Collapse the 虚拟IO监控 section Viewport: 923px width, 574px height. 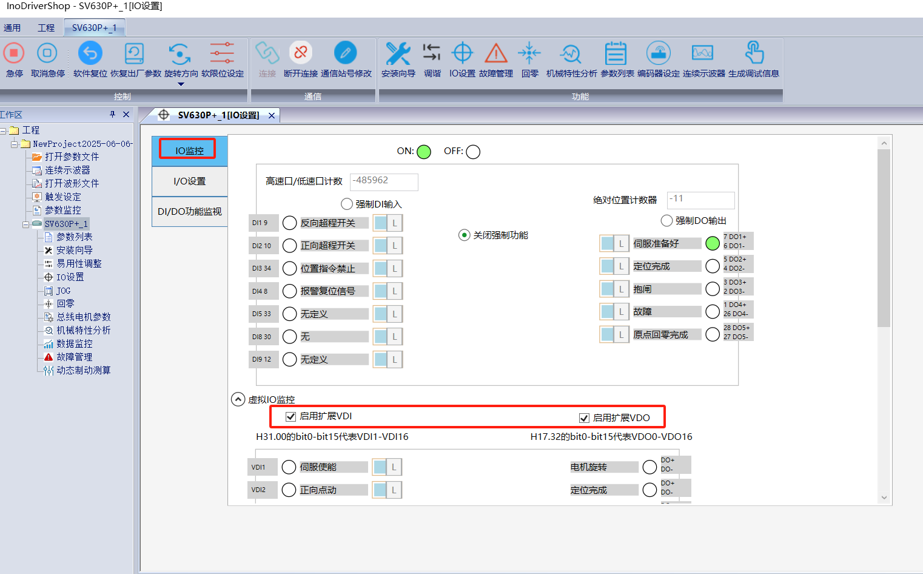point(238,399)
